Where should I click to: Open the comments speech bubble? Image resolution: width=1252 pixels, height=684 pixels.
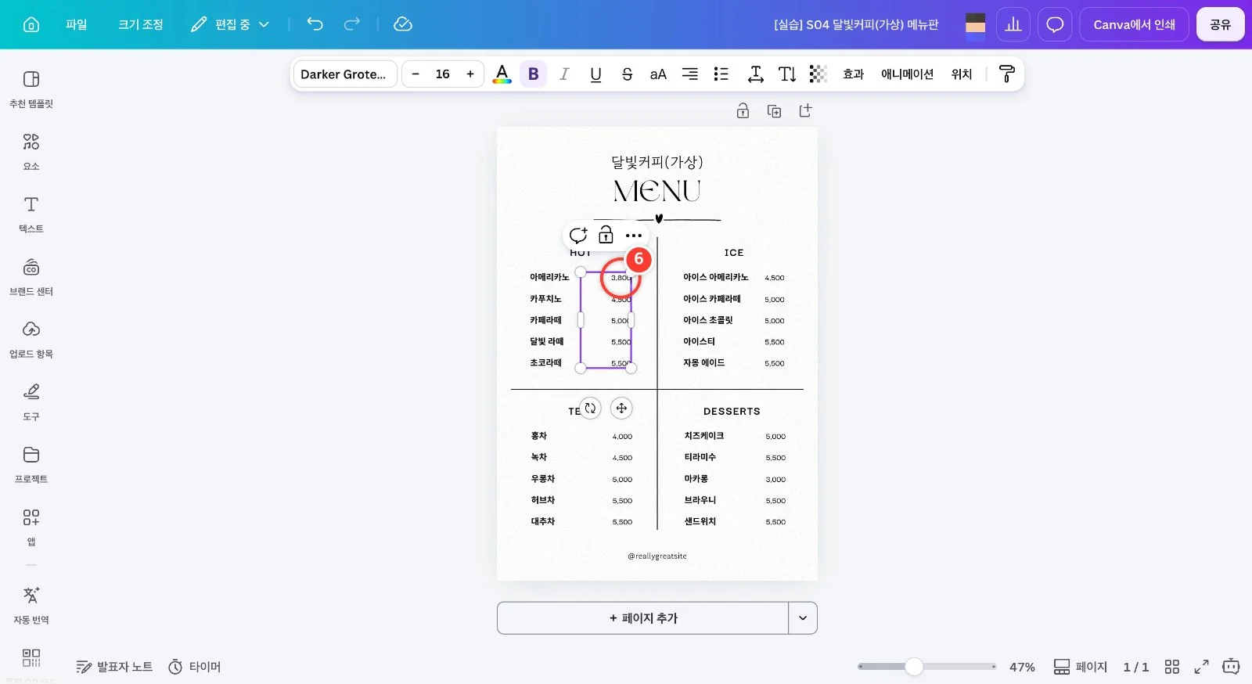(x=1055, y=24)
